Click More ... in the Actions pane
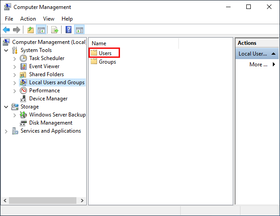The image size is (280, 216). pyautogui.click(x=258, y=64)
